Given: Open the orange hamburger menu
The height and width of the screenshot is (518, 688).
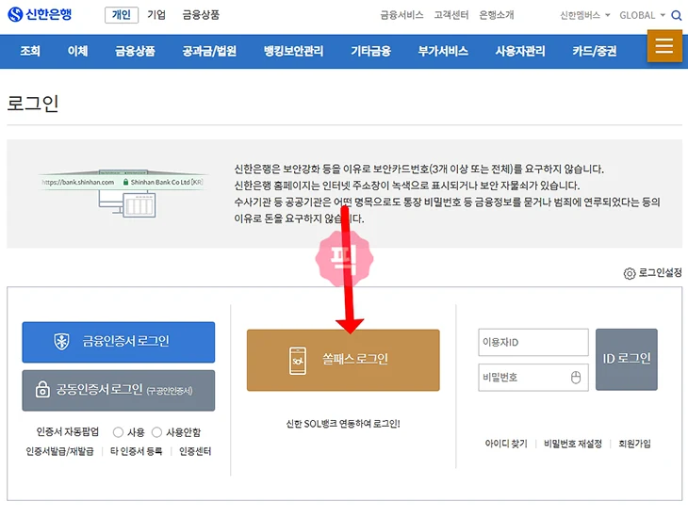Looking at the screenshot, I should point(664,45).
